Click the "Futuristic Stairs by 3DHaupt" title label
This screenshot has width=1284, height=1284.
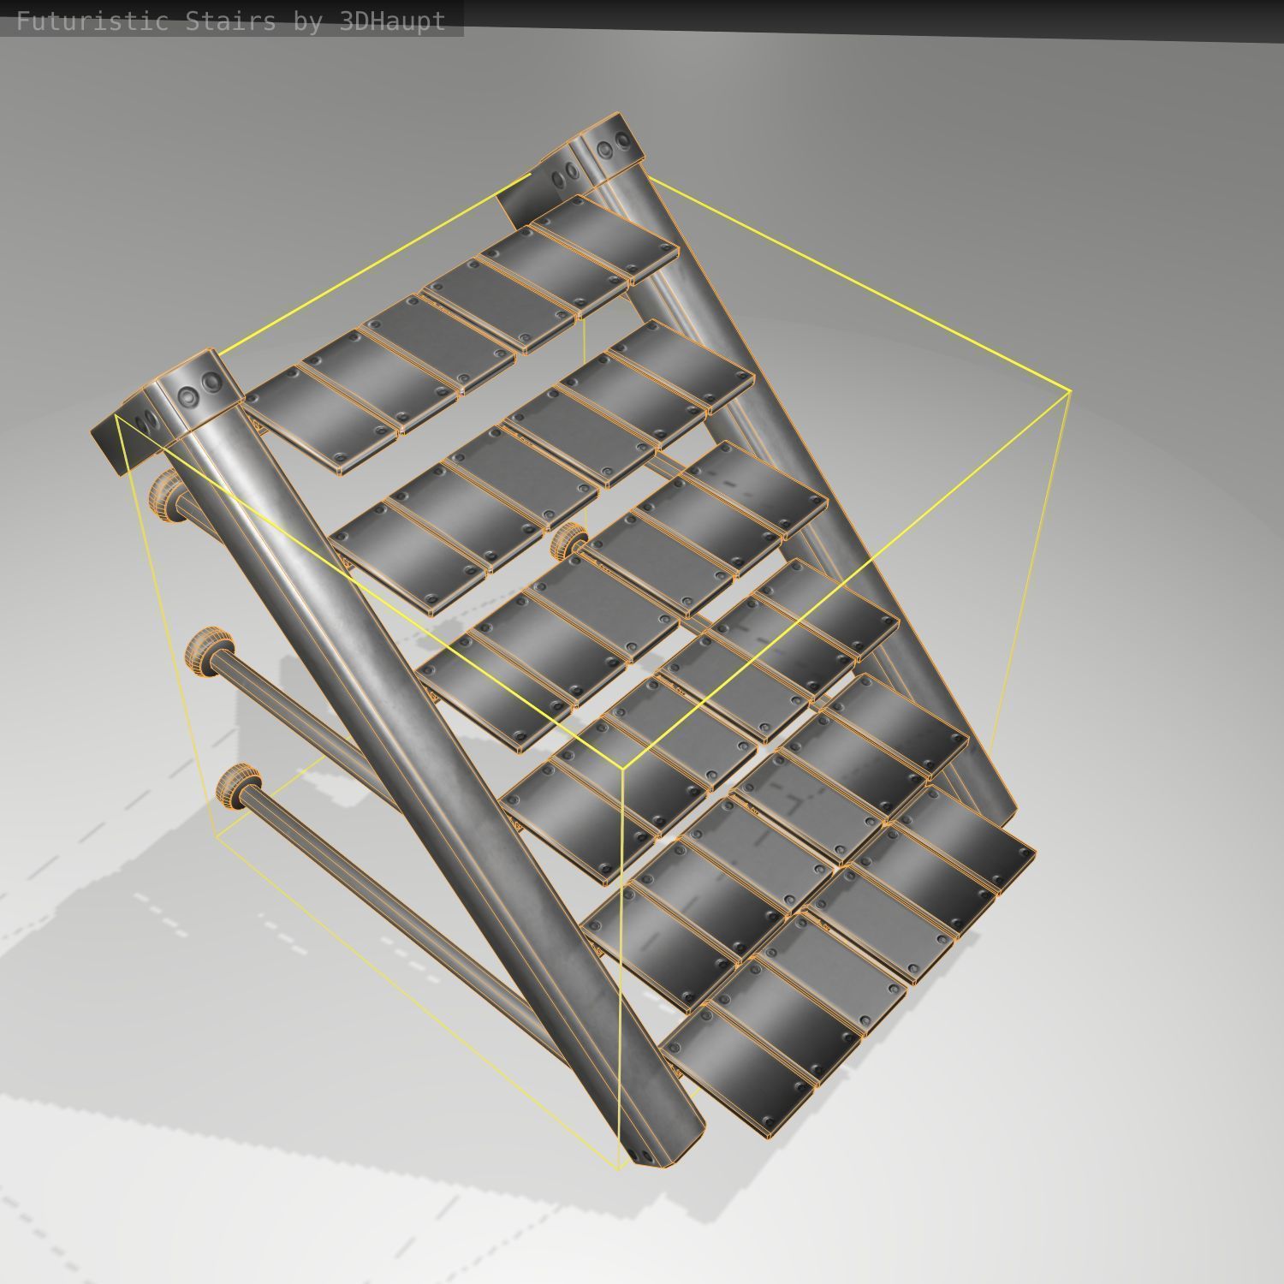click(x=231, y=21)
